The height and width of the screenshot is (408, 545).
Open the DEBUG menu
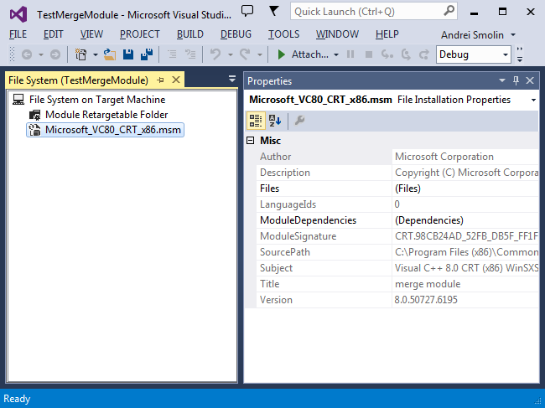236,34
